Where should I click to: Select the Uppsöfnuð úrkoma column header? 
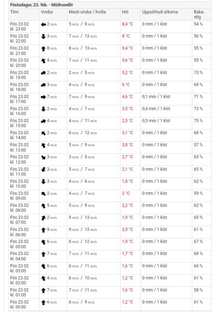(x=160, y=12)
